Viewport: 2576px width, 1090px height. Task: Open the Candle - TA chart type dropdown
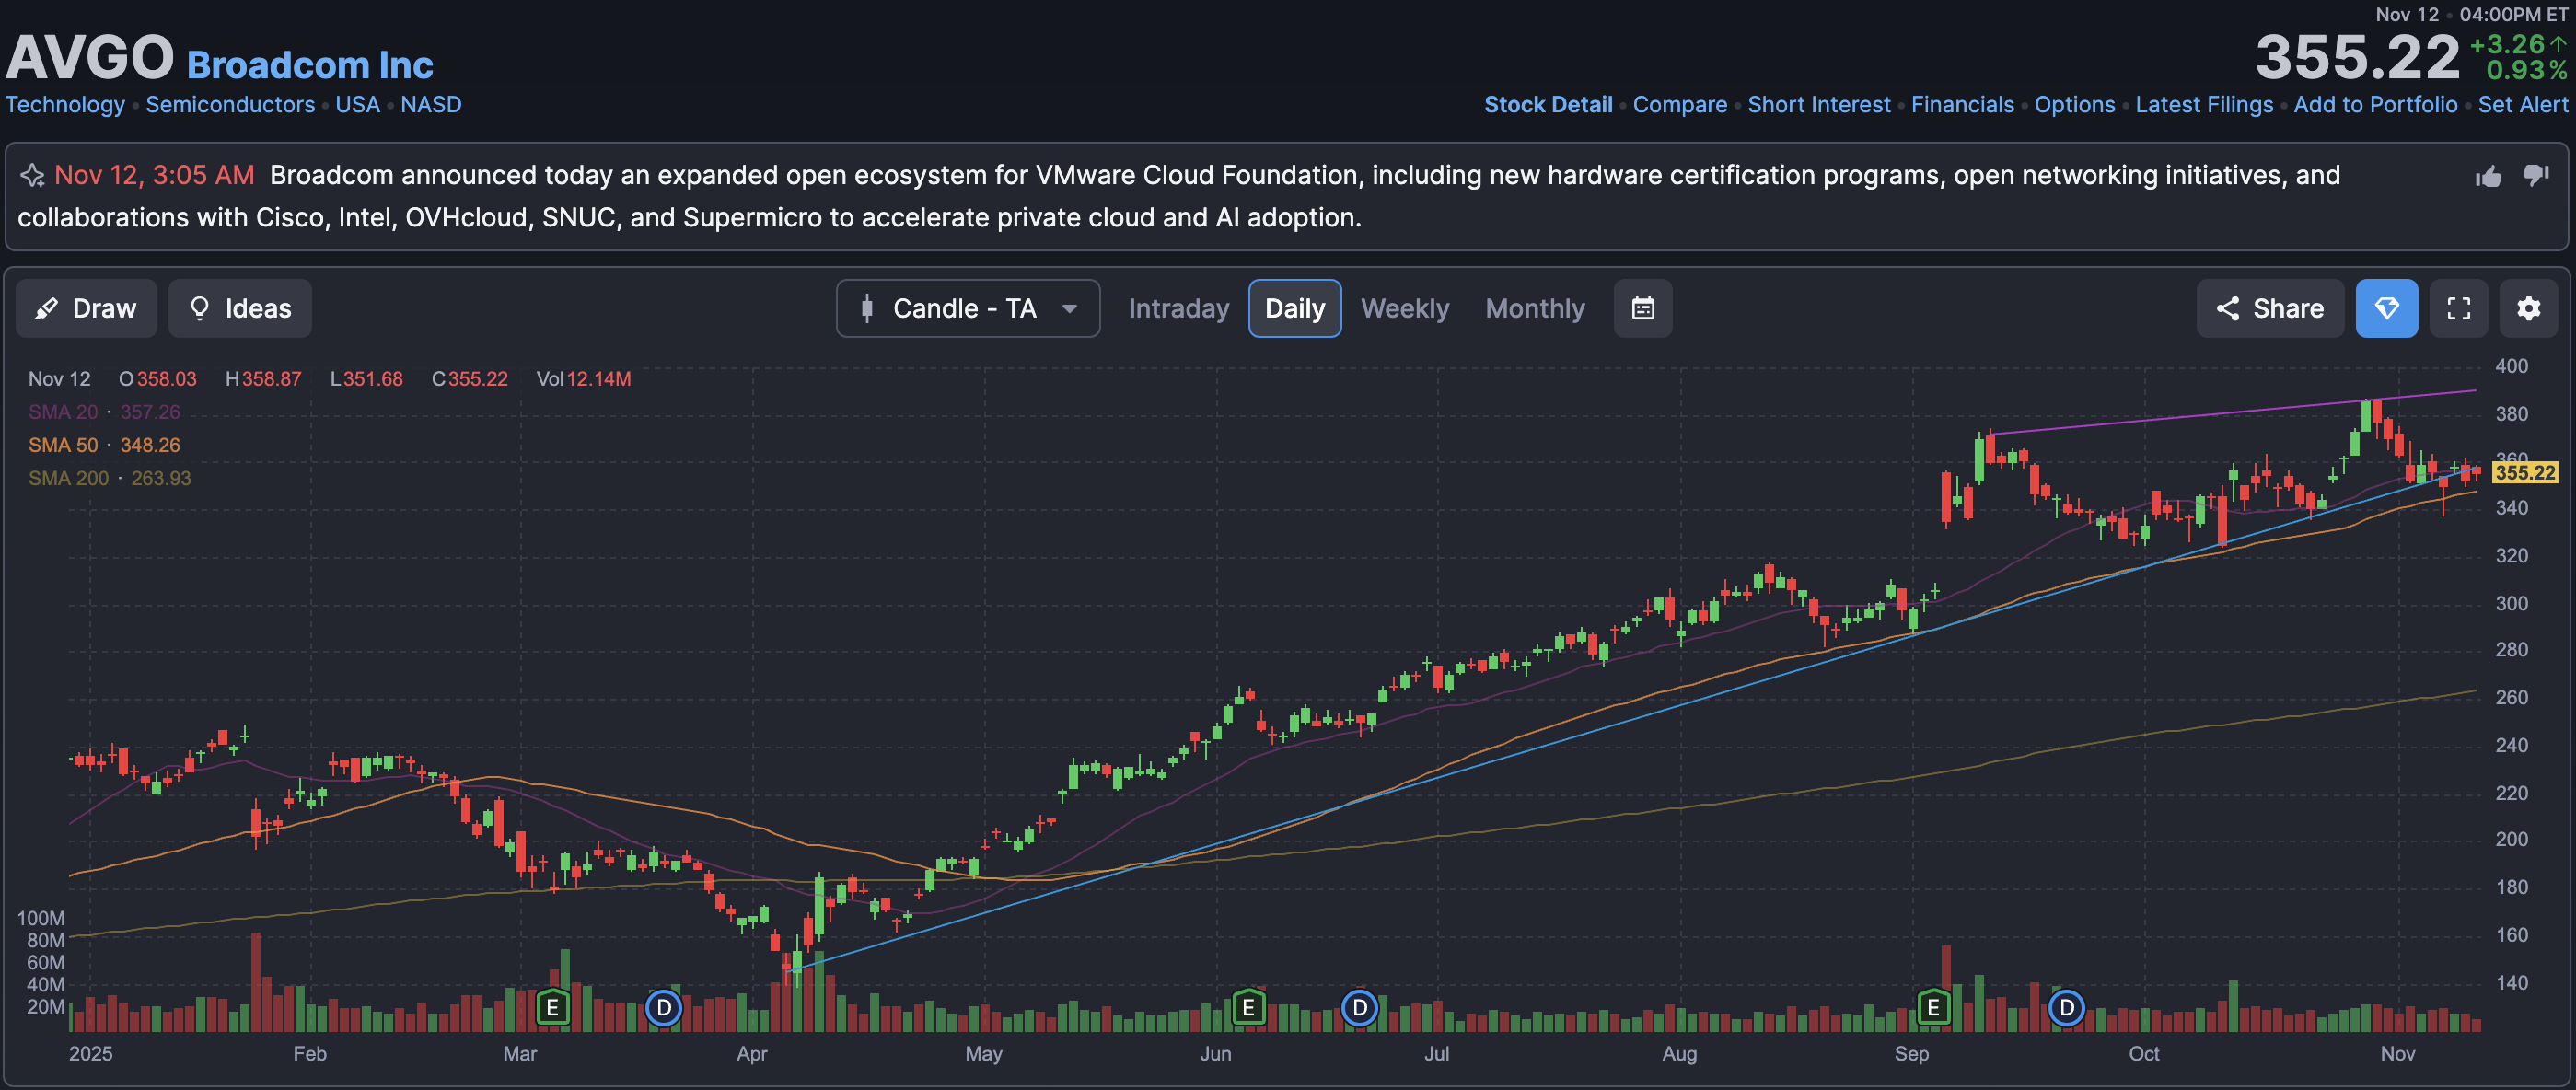(x=967, y=308)
